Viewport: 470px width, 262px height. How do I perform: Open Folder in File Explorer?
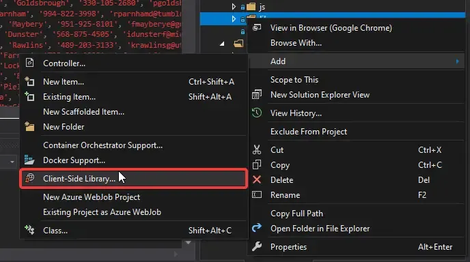(x=357, y=228)
